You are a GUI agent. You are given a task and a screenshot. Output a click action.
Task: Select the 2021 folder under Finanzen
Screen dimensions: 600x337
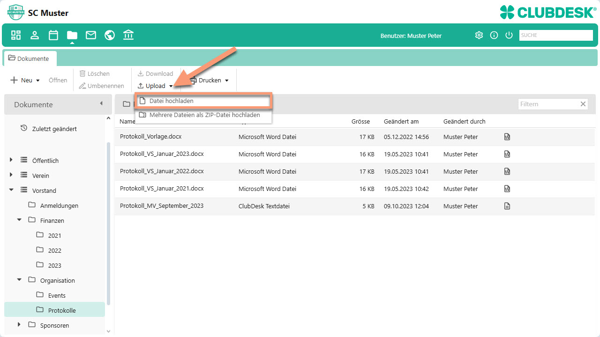[x=54, y=235]
